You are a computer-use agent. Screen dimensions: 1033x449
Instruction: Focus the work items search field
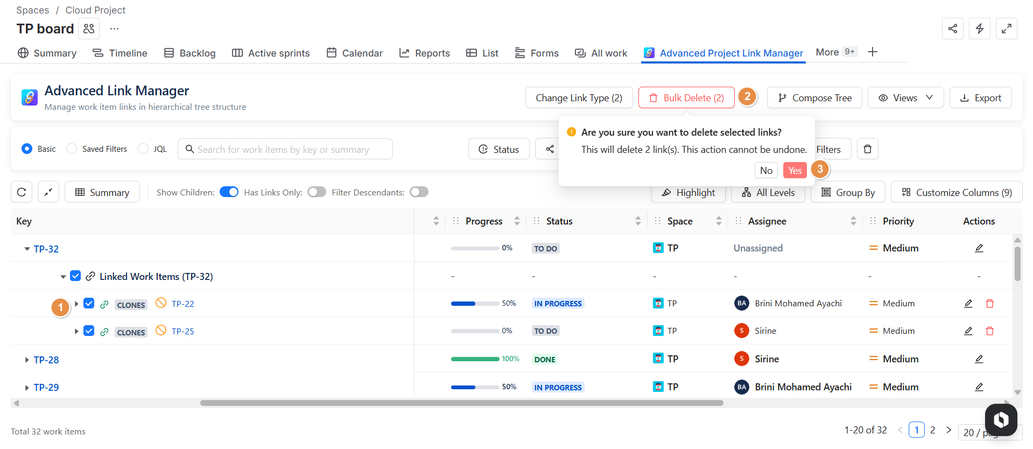coord(285,149)
